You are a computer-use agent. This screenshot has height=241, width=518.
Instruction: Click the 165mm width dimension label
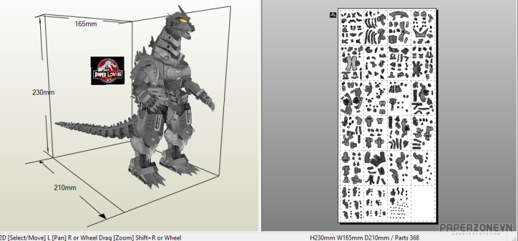tap(85, 24)
